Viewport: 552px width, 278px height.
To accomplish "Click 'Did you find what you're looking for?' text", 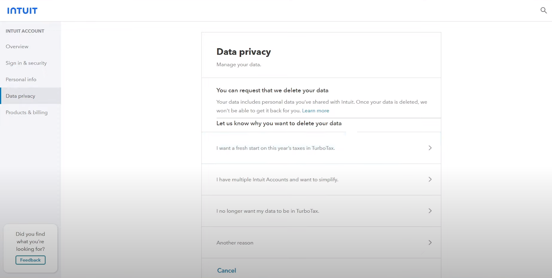I will [30, 241].
